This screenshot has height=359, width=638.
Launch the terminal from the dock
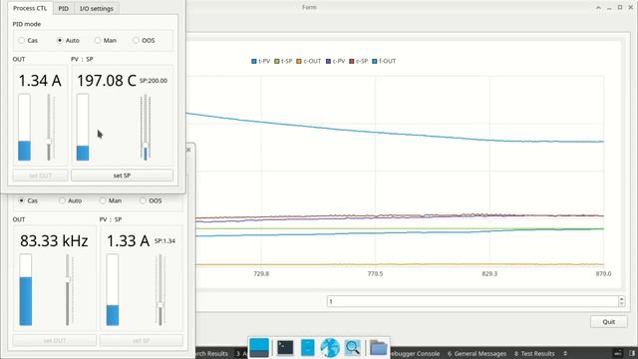285,348
